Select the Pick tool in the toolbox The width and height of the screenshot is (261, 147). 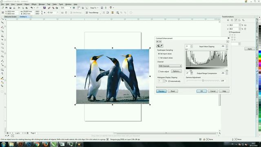point(2,18)
